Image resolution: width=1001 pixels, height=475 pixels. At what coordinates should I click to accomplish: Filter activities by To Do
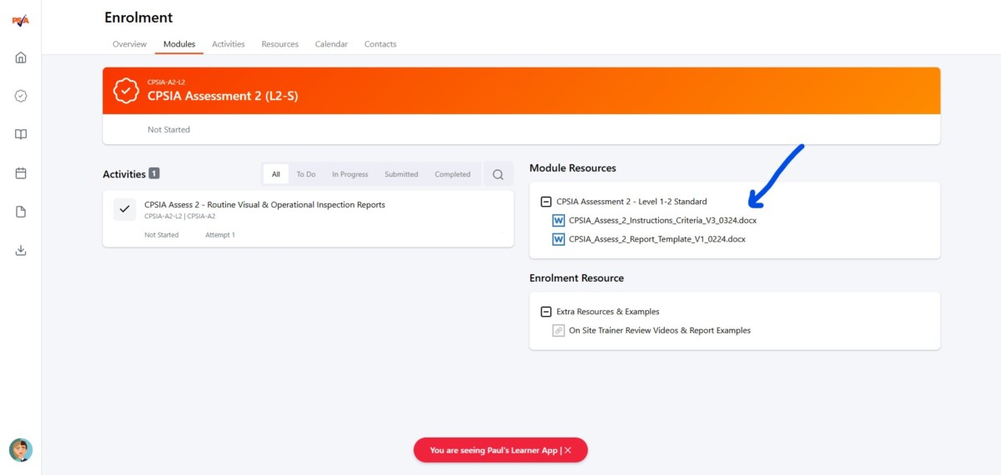[x=306, y=174]
